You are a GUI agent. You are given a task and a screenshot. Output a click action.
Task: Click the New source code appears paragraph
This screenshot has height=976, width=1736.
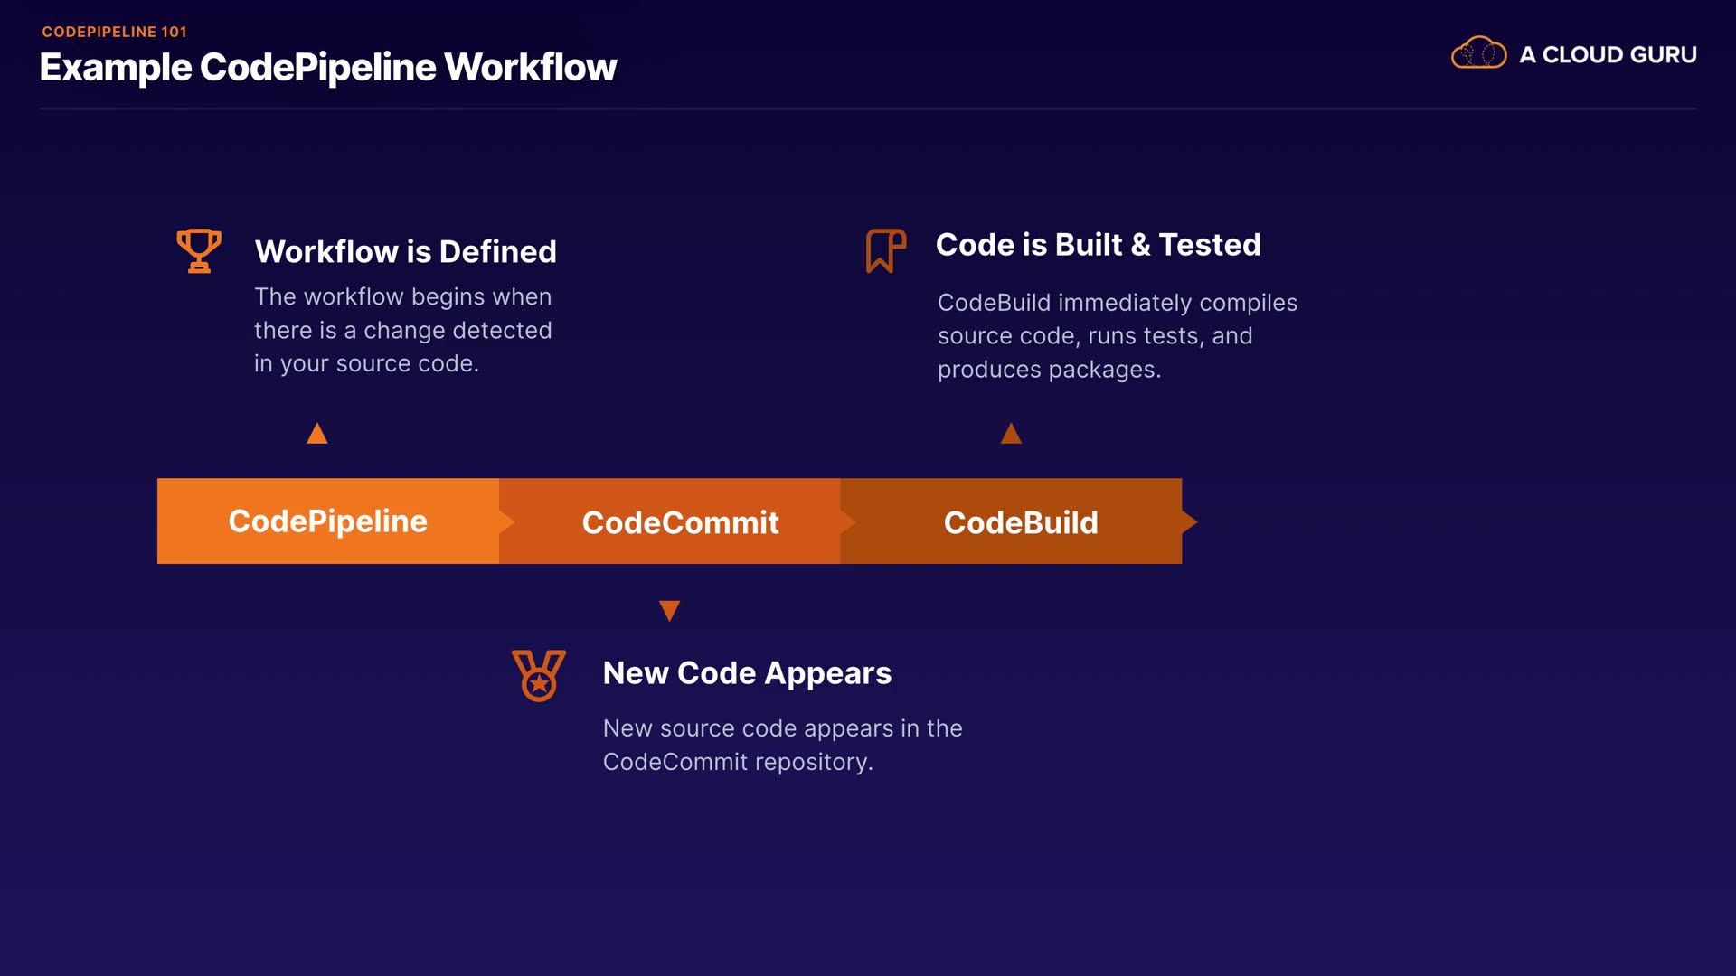click(x=782, y=745)
